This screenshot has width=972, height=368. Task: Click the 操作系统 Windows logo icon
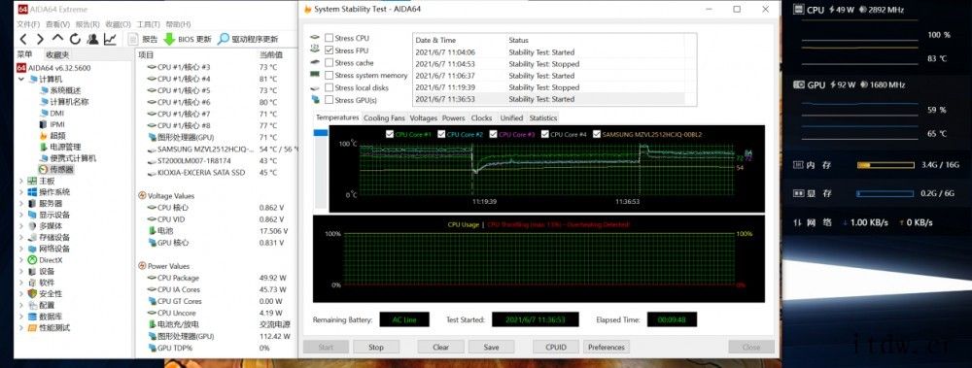point(33,192)
